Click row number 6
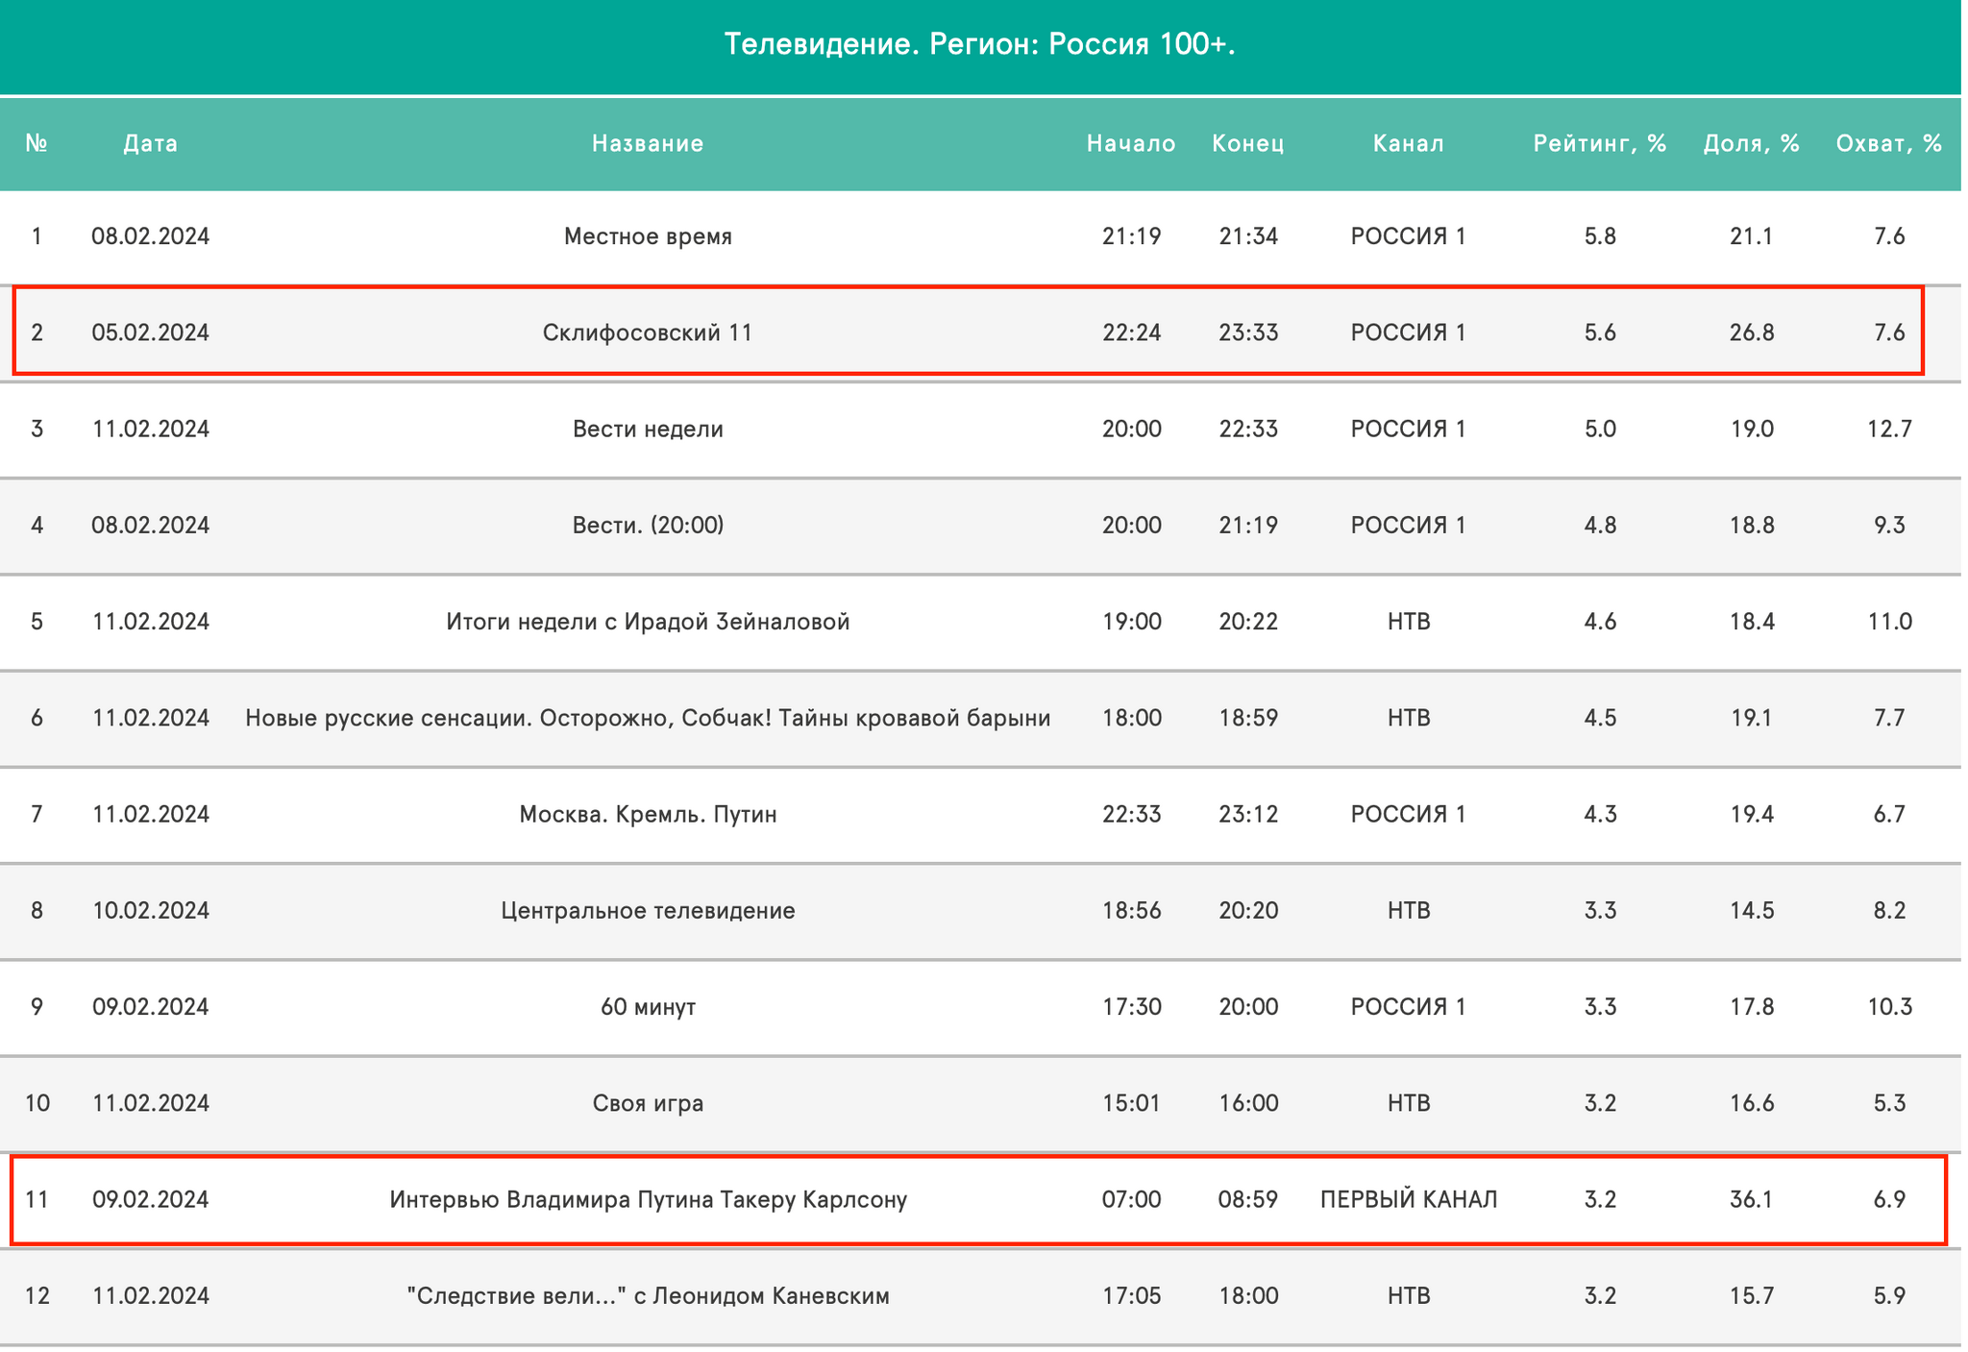The height and width of the screenshot is (1352, 1968). pyautogui.click(x=37, y=718)
